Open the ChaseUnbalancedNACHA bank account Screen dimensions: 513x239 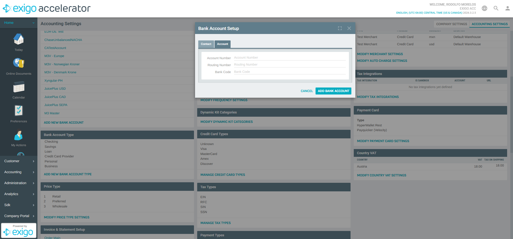63,40
